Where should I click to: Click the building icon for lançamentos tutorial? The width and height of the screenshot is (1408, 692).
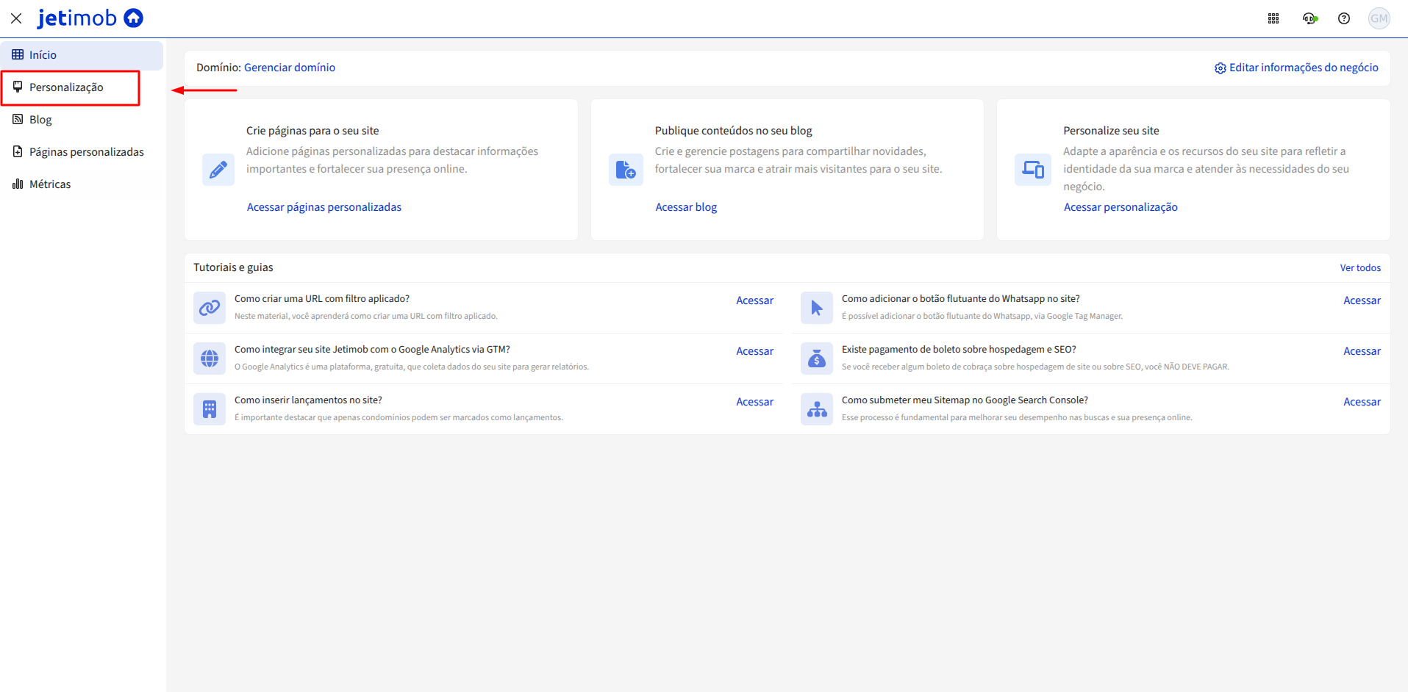210,409
